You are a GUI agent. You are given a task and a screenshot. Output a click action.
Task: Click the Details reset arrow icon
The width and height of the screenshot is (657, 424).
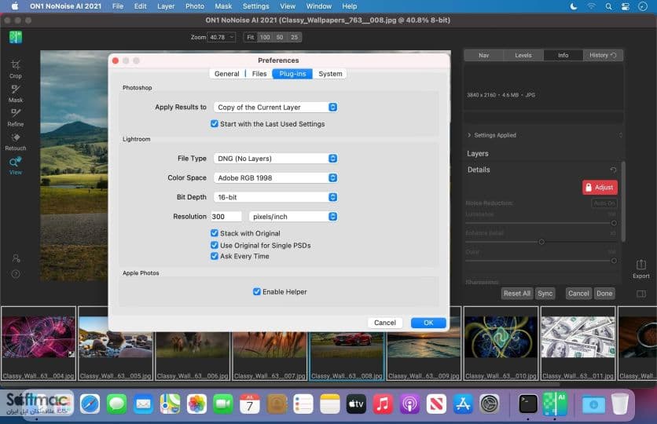(x=614, y=170)
